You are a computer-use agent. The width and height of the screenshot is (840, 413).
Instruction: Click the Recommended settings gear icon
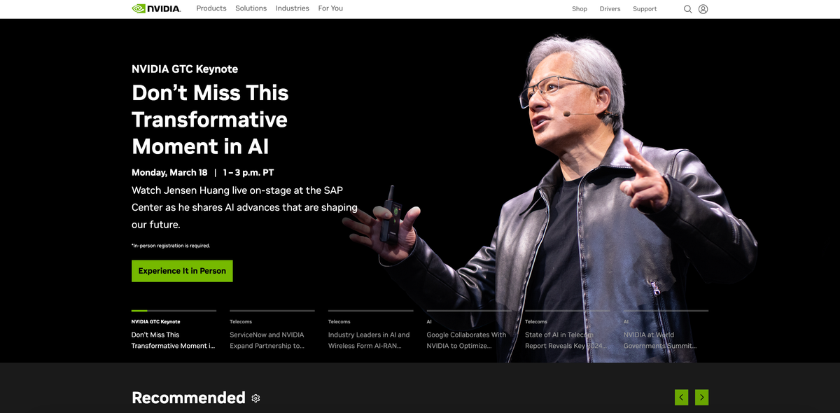[255, 398]
